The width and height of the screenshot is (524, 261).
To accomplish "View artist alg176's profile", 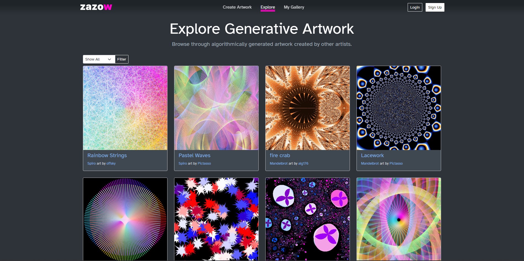I will (303, 164).
